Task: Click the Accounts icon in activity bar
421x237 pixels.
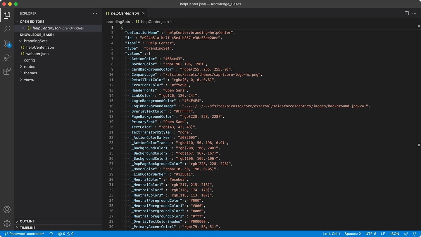Action: coord(7,210)
